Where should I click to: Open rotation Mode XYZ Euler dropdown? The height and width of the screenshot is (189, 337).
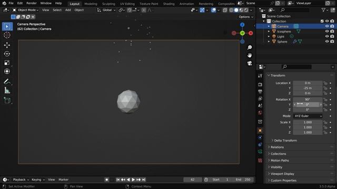click(x=308, y=116)
